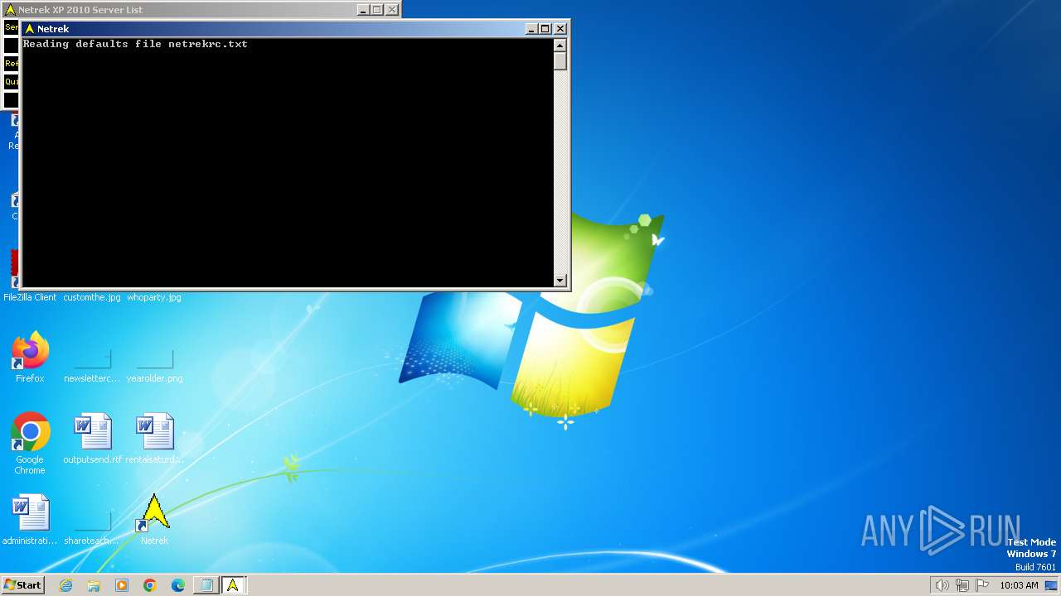The height and width of the screenshot is (596, 1061).
Task: Open Microsoft Edge from taskbar
Action: click(178, 585)
